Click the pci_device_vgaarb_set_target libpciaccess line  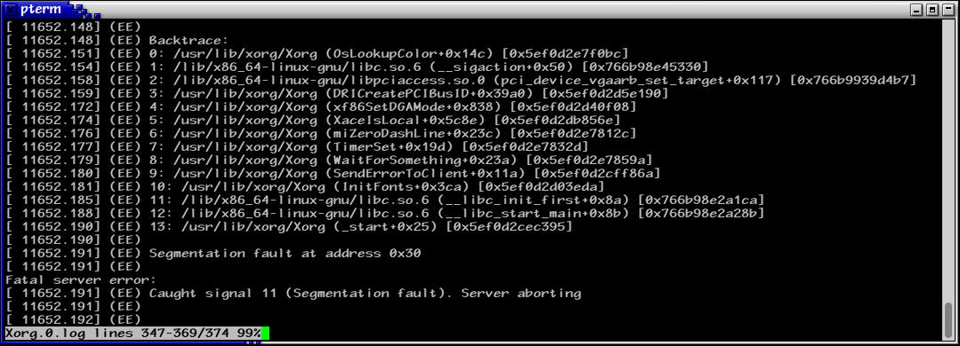coord(460,80)
